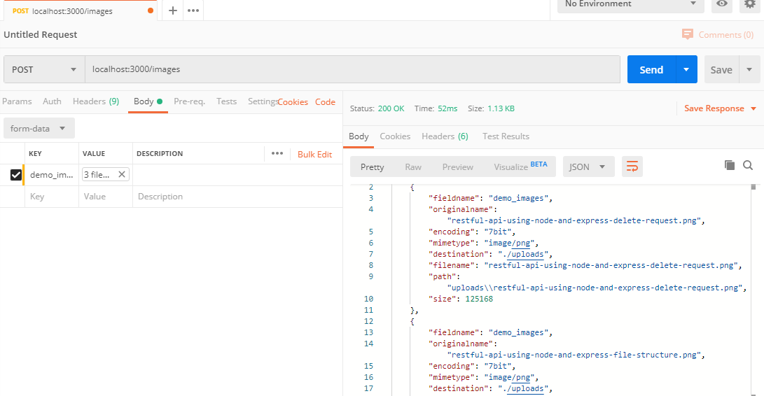This screenshot has width=764, height=396.
Task: Expand the No Environment selector
Action: [630, 4]
